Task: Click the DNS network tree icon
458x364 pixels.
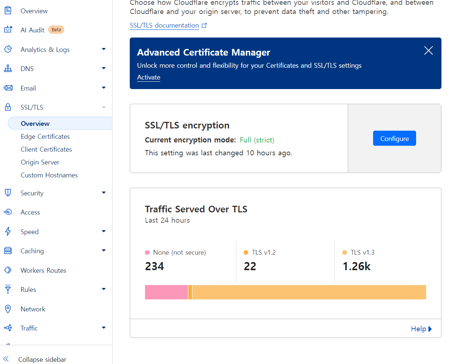Action: [x=8, y=68]
